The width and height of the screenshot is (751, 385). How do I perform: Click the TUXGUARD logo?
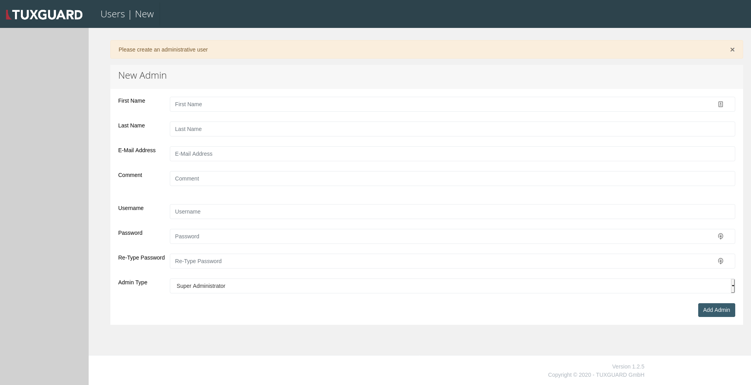[44, 14]
